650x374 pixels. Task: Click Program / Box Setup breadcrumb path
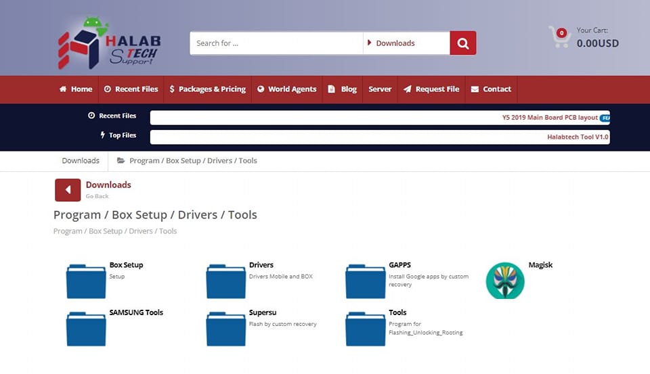click(193, 161)
